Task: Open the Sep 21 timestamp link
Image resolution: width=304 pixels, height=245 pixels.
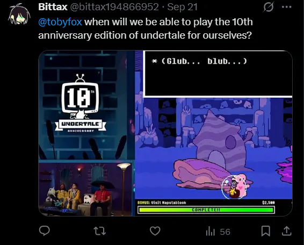Action: [x=182, y=7]
